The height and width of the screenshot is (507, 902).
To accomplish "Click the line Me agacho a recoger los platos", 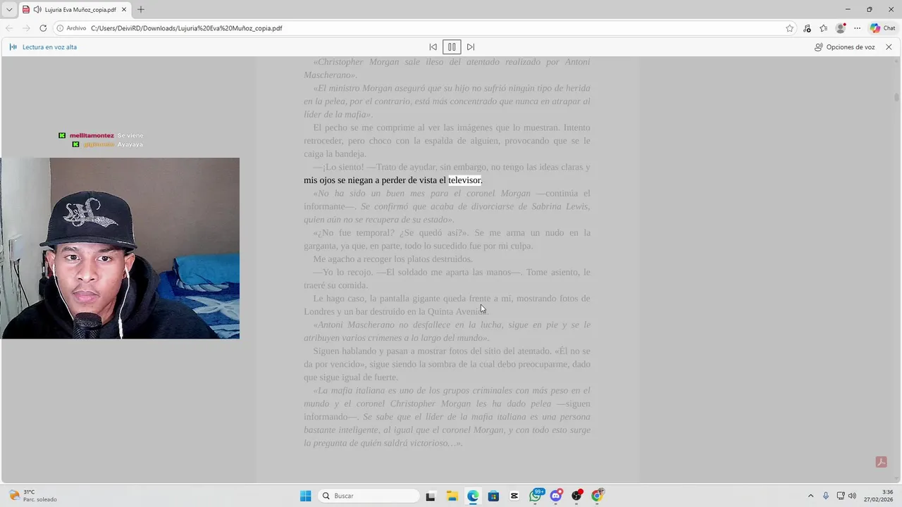I will pos(393,259).
